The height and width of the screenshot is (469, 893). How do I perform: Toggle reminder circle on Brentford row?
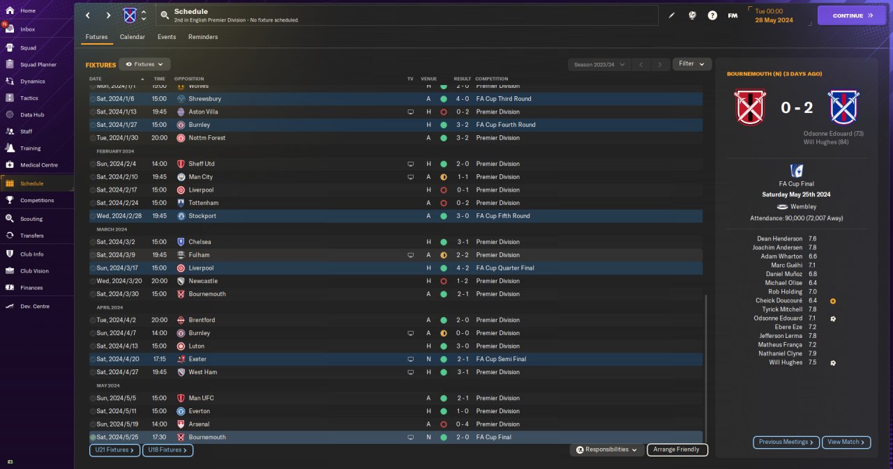[93, 320]
